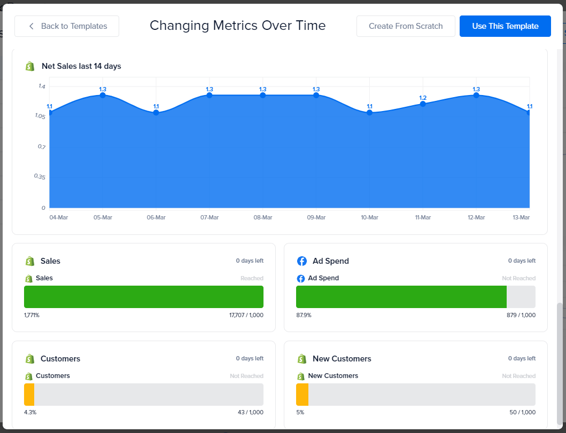
Task: Click the Shopify icon on the Customers card
Action: click(30, 359)
